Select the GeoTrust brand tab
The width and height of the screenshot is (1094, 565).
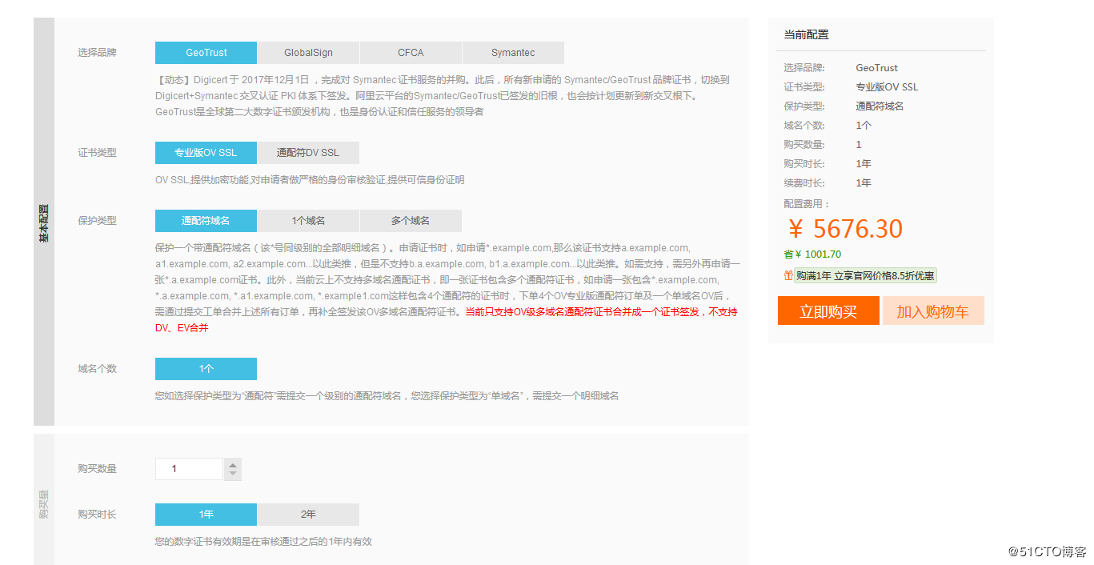206,52
